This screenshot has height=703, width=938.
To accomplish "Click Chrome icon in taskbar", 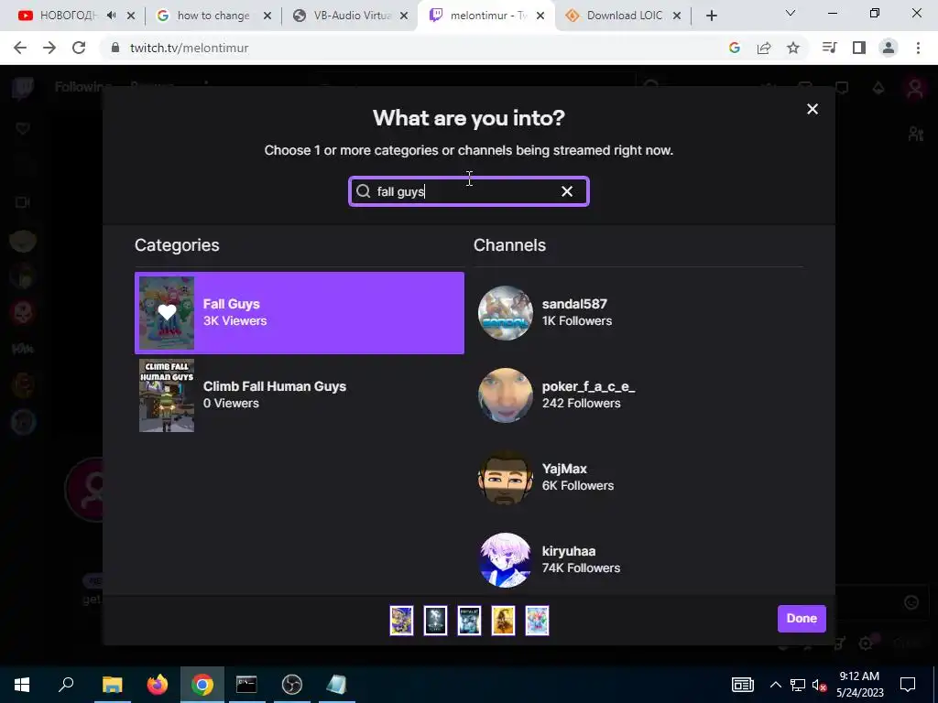I will [202, 685].
